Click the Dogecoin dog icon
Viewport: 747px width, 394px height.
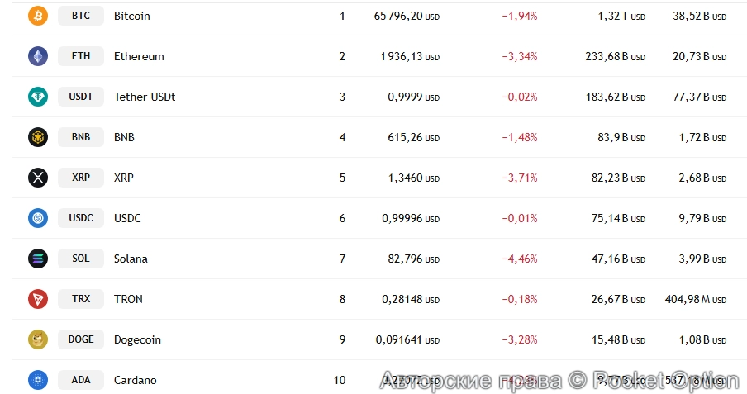click(x=38, y=339)
